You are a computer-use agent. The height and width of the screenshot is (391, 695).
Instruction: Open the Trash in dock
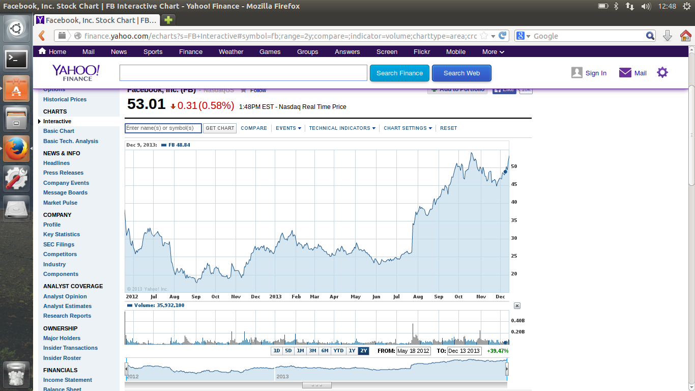click(16, 374)
